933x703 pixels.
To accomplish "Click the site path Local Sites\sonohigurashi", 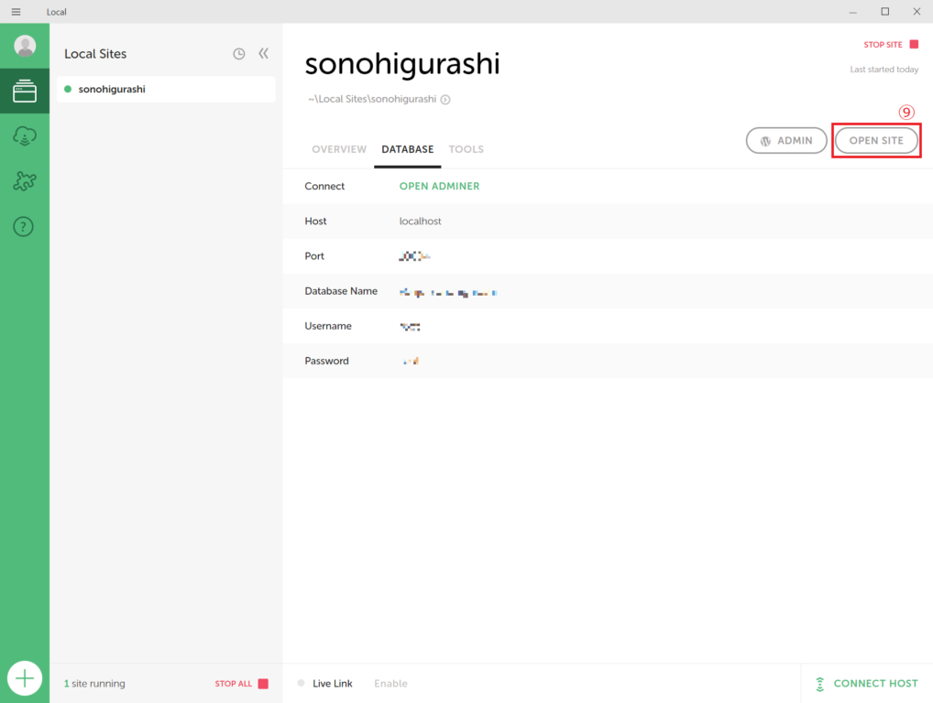I will (x=372, y=99).
